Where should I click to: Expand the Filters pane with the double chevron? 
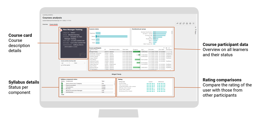195,27
